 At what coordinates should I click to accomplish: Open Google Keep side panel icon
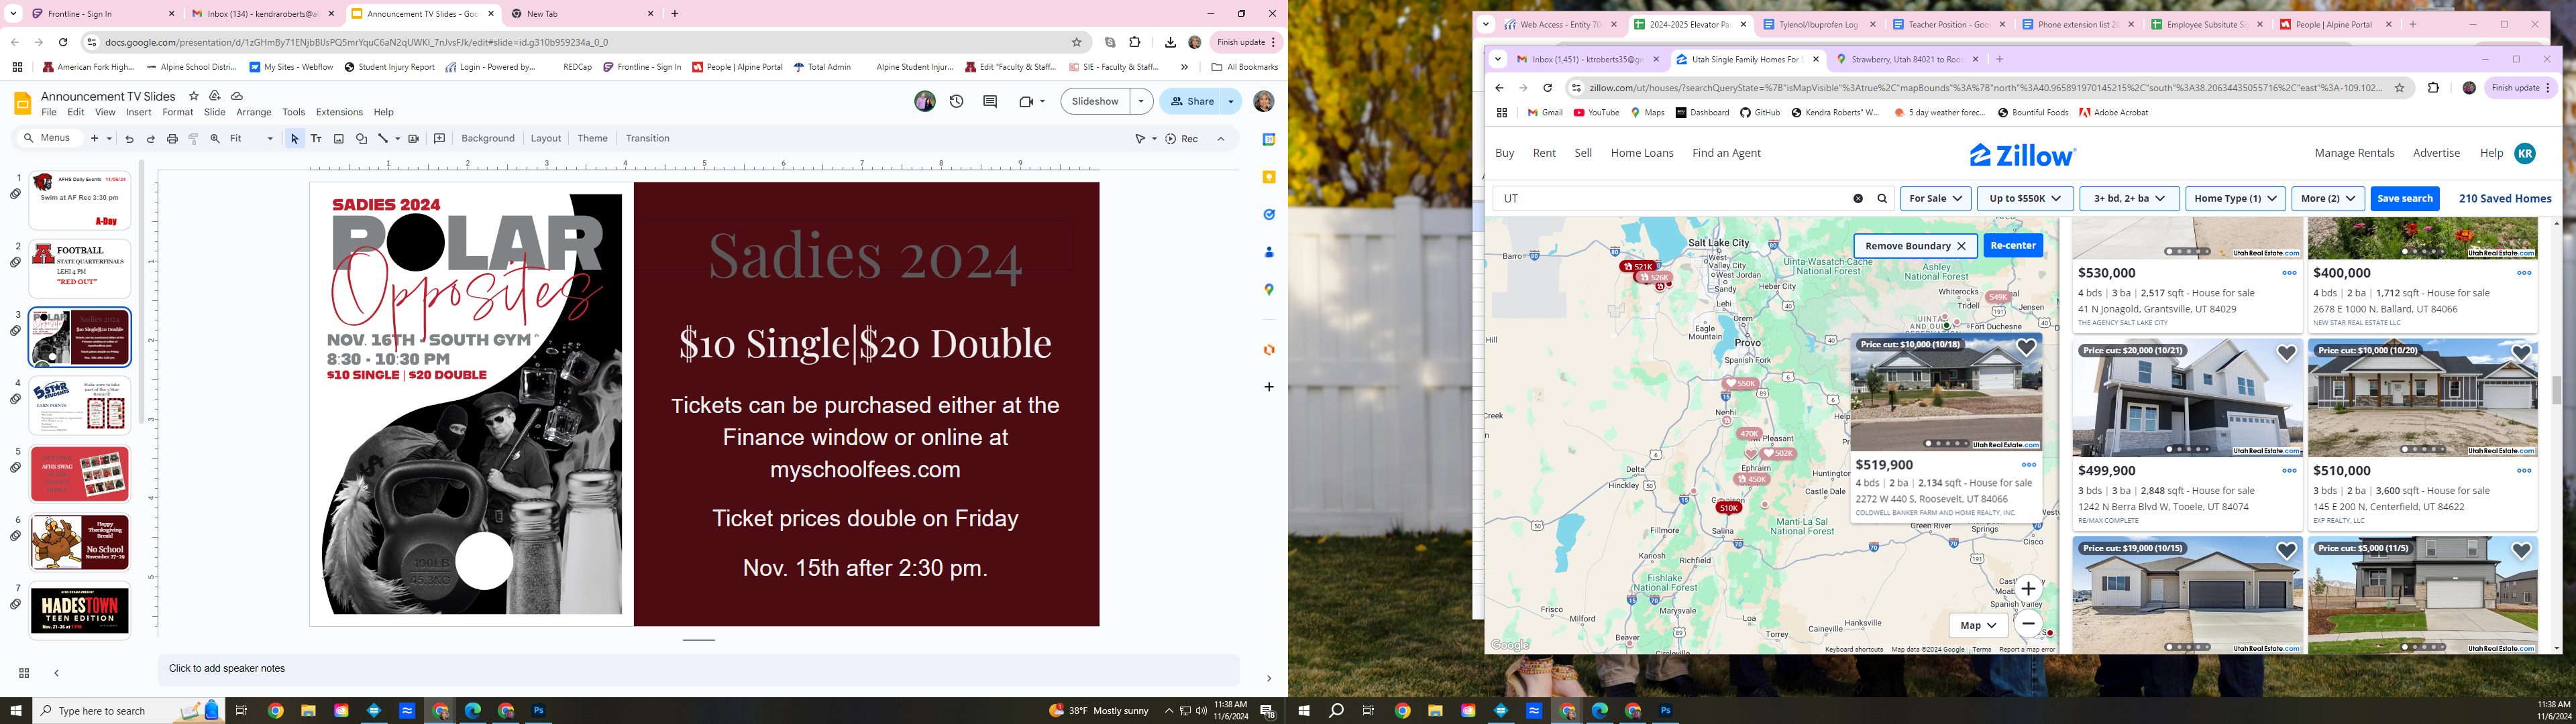[1269, 177]
